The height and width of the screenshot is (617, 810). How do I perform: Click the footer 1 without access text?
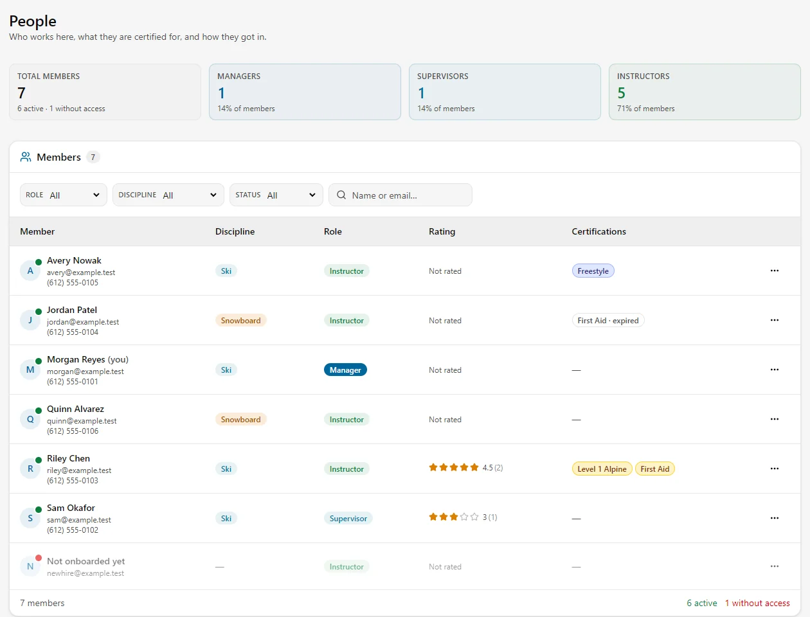click(x=757, y=603)
